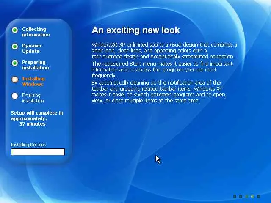Click paragraph starting 'Windows® XP Unlimited sports'
This screenshot has height=203, width=271.
click(x=164, y=51)
